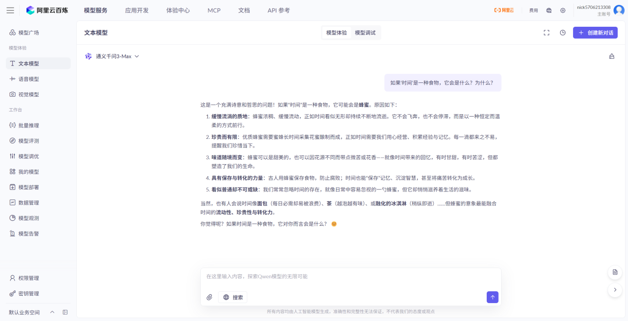Select 批量推理 in the sidebar

click(38, 126)
